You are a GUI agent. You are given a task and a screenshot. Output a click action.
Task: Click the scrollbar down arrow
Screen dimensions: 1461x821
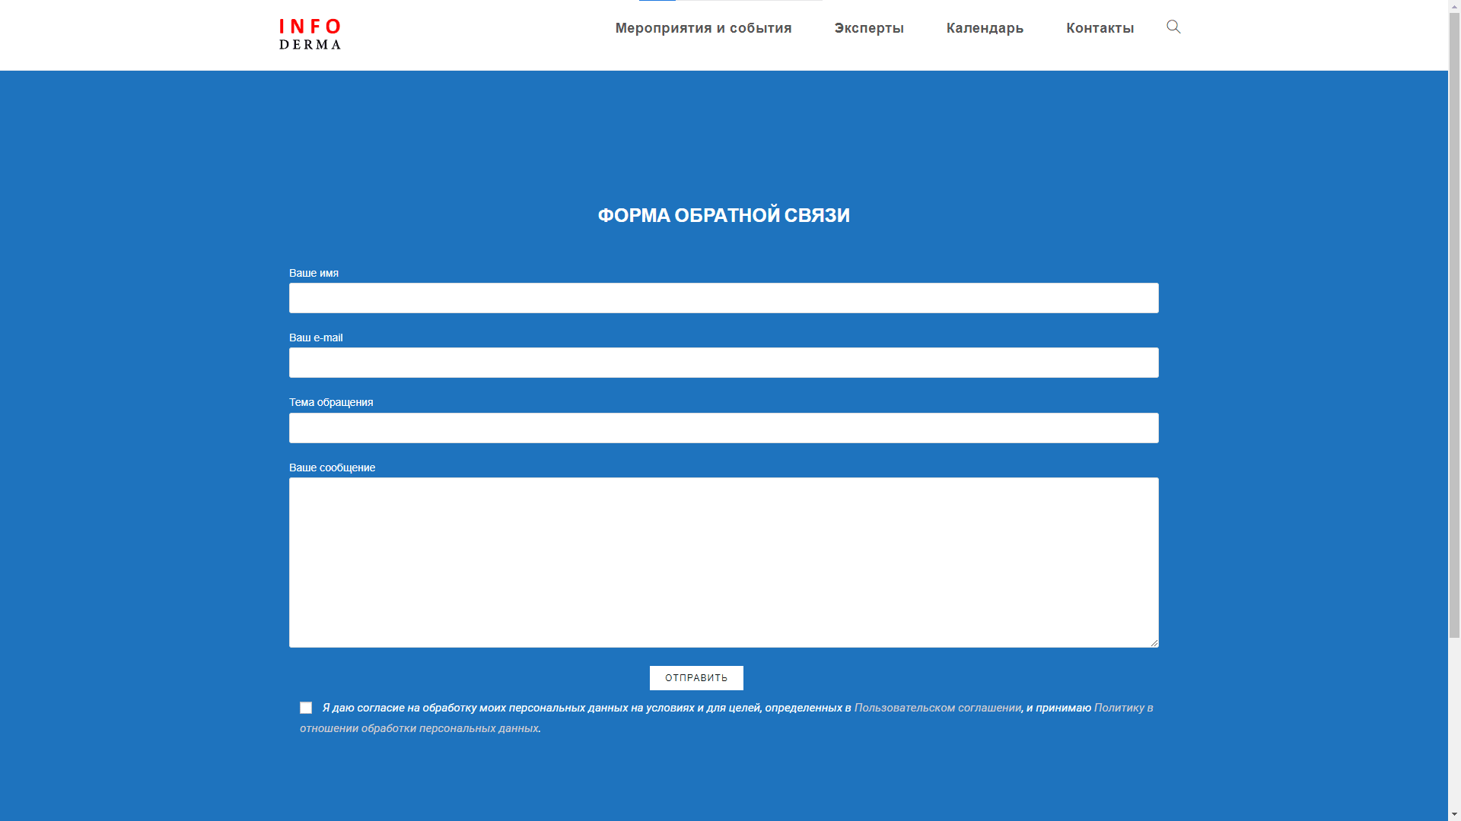pos(1454,815)
